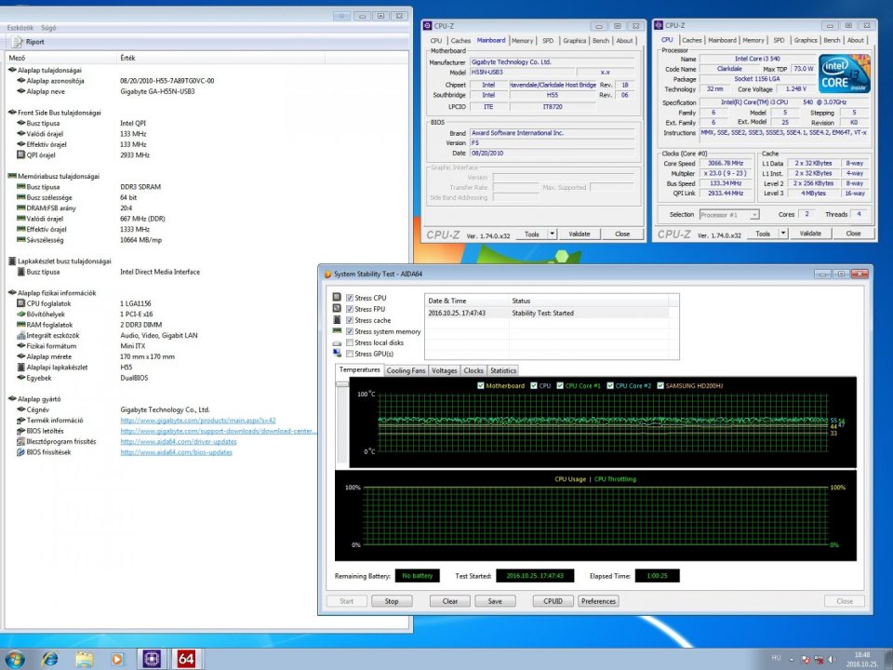Click the Stress system memory RAM icon
The image size is (893, 670).
click(337, 331)
